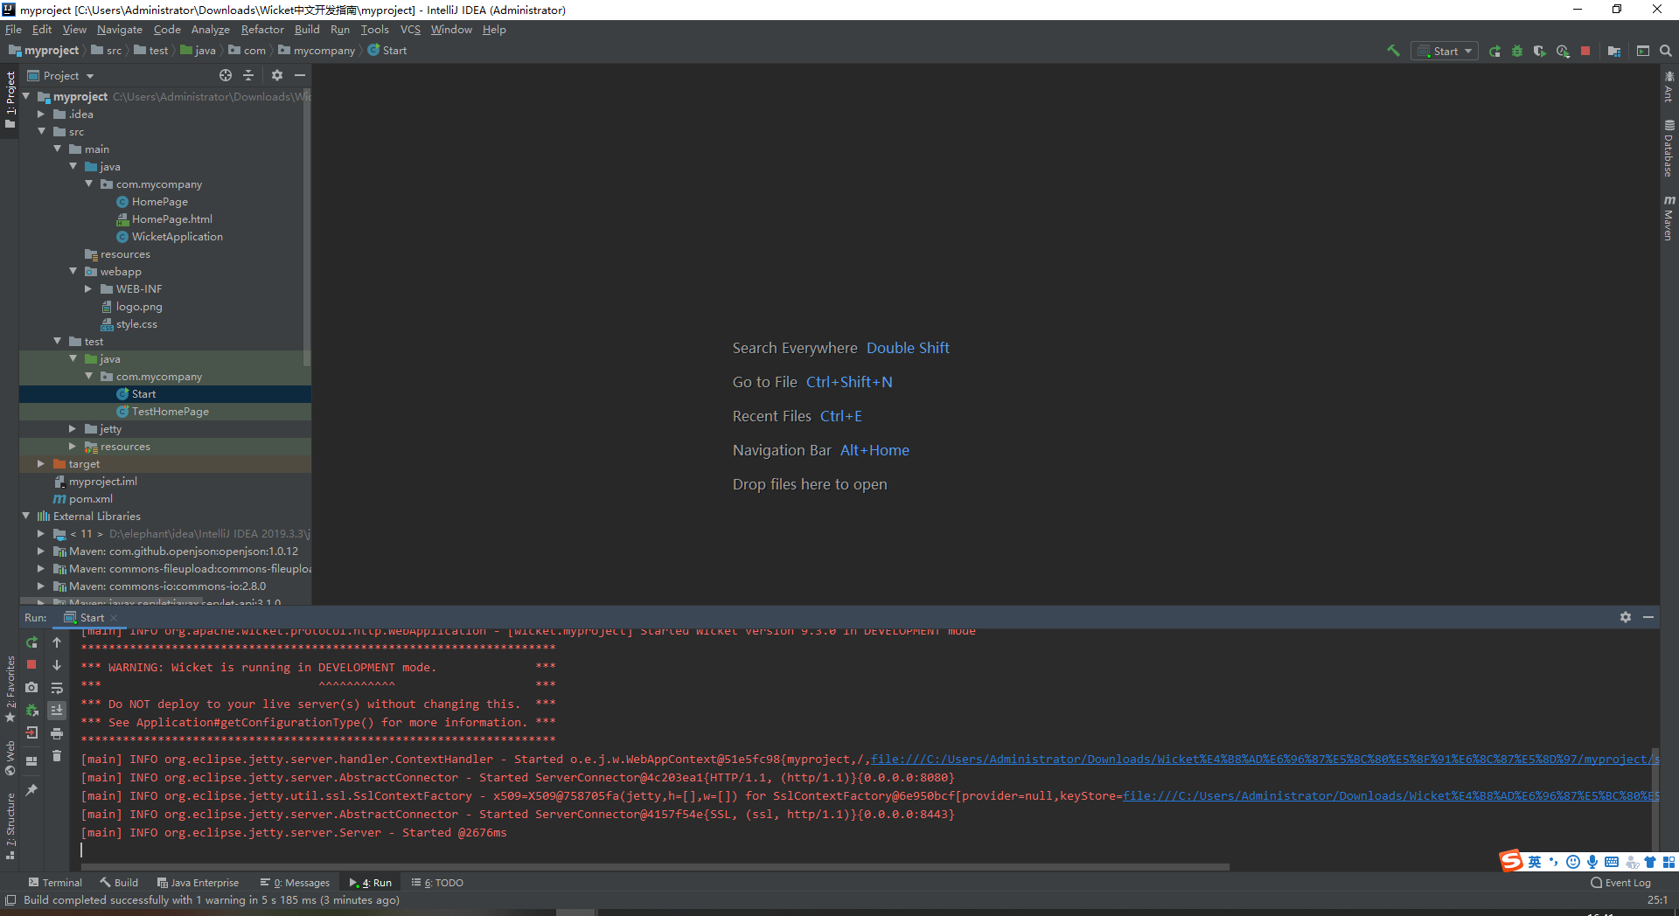Open the VCS menu
1679x916 pixels.
(410, 29)
